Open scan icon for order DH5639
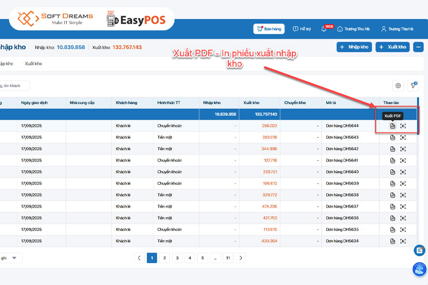 point(403,183)
